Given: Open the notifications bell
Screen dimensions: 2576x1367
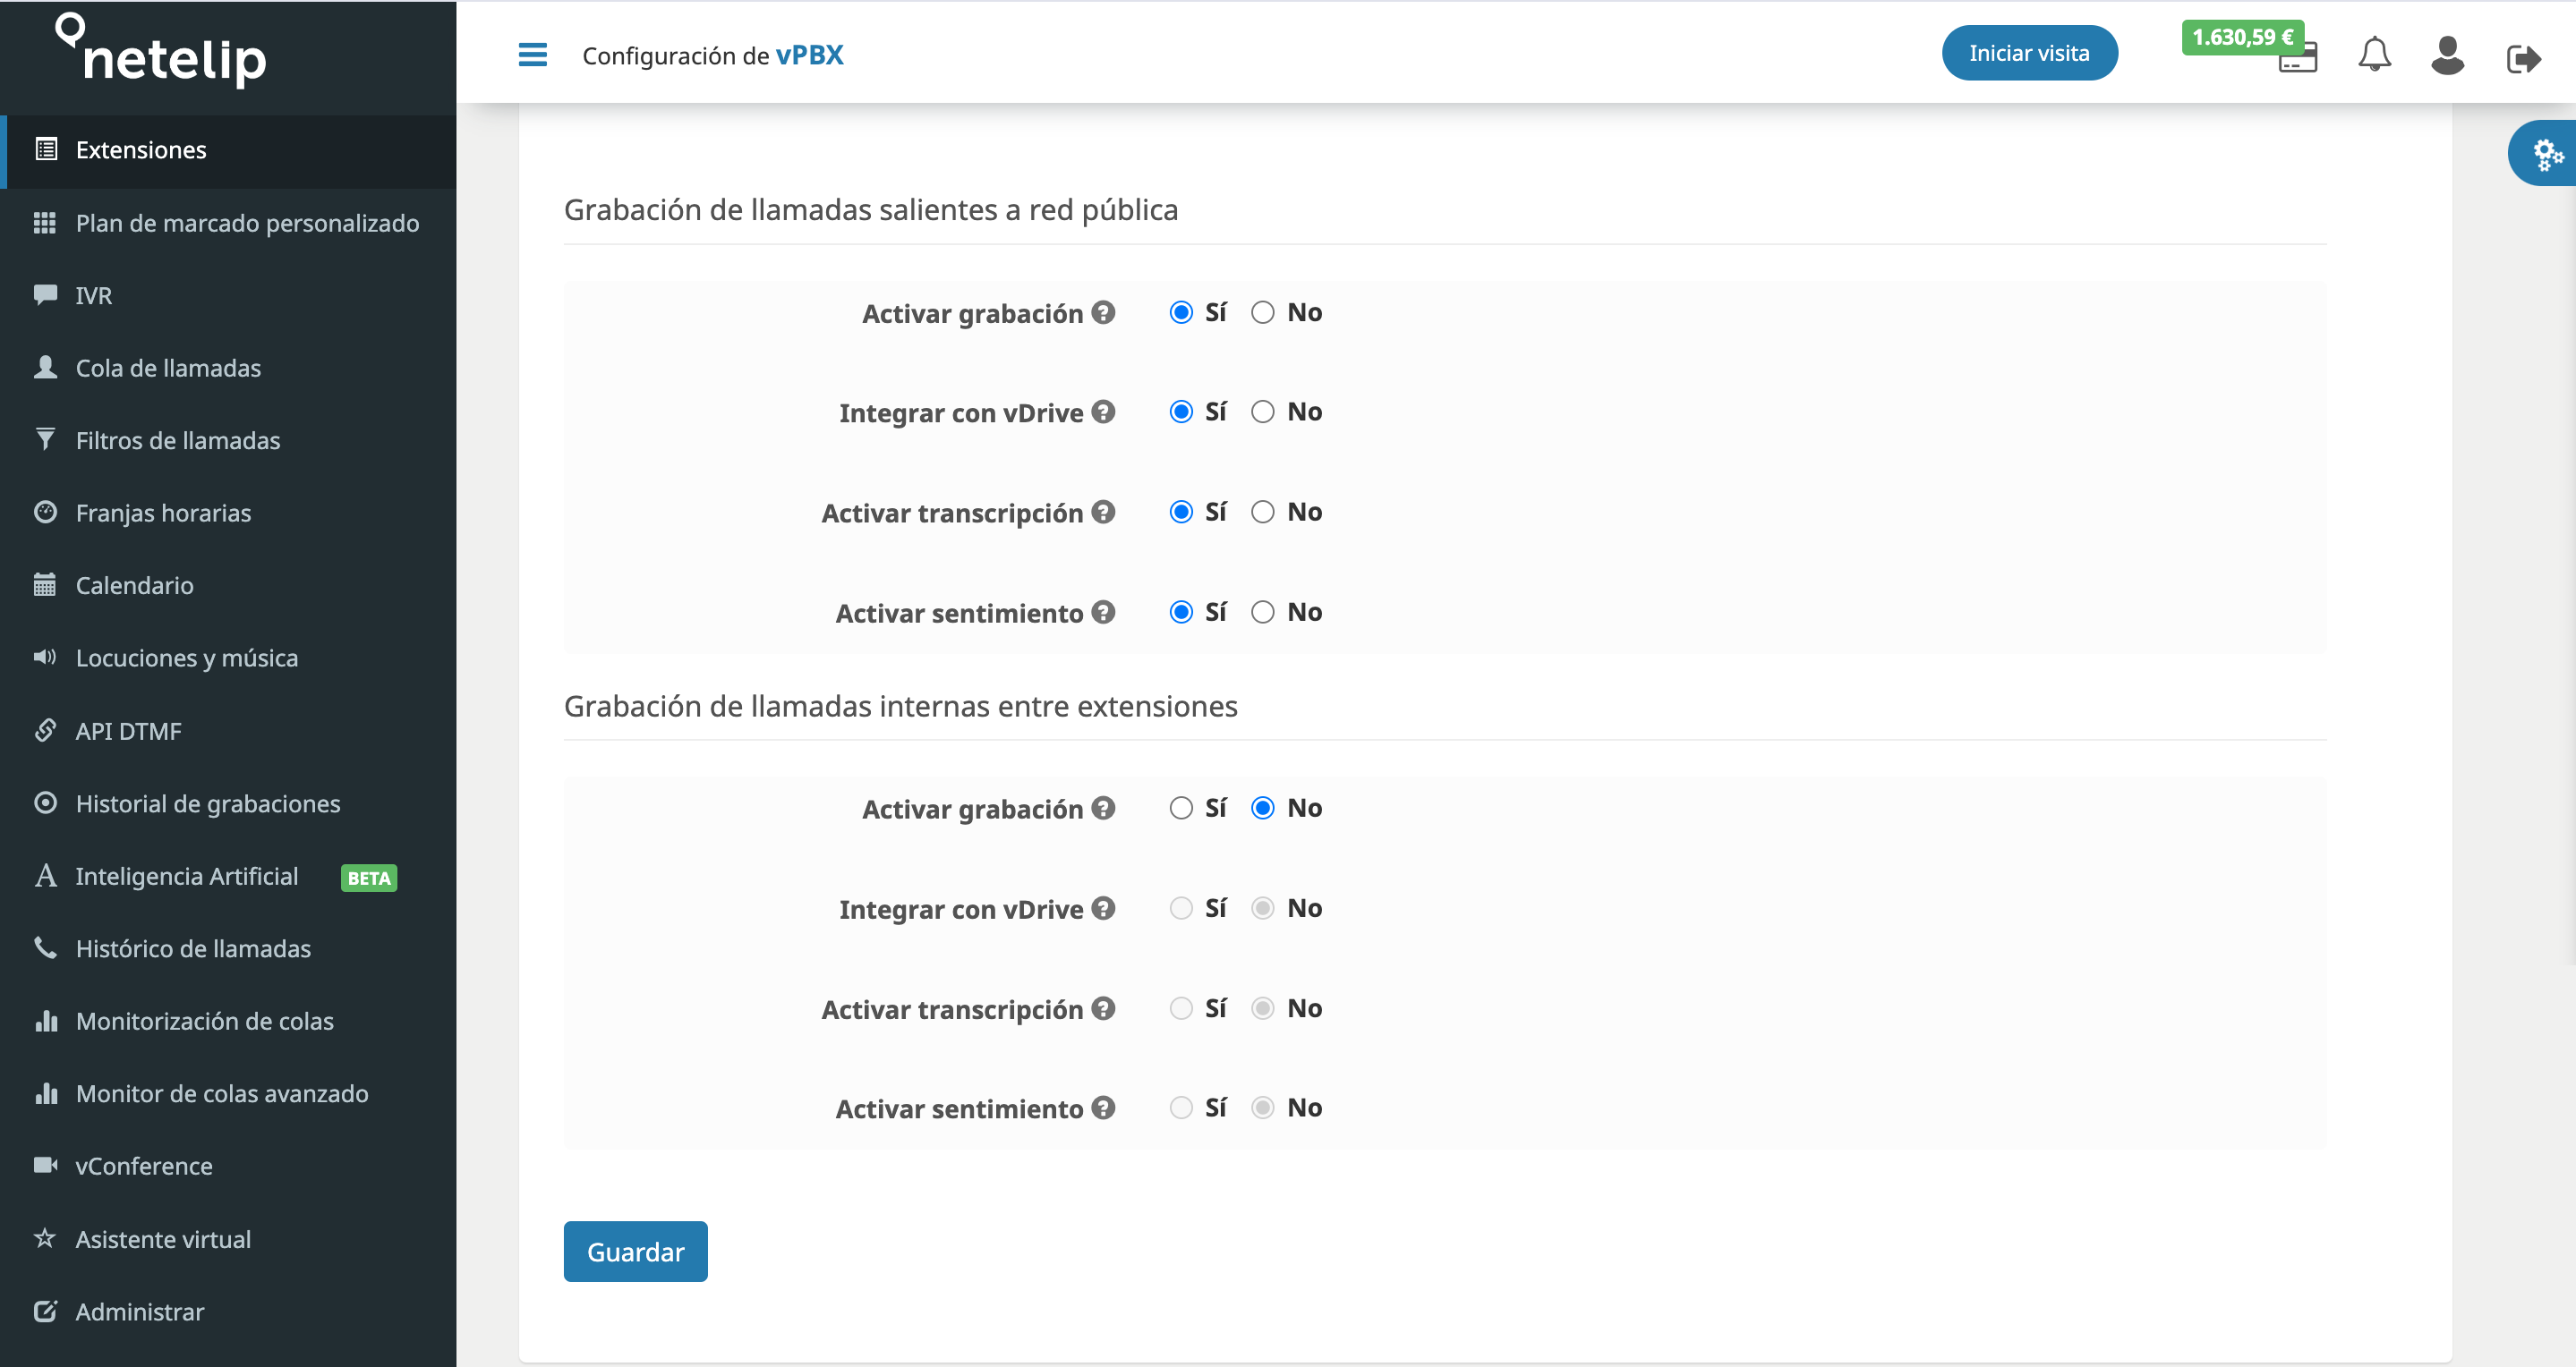Looking at the screenshot, I should (x=2374, y=54).
